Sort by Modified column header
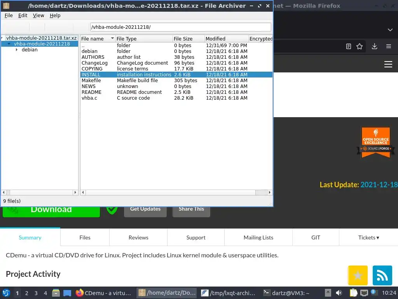This screenshot has height=299, width=398. click(x=226, y=39)
